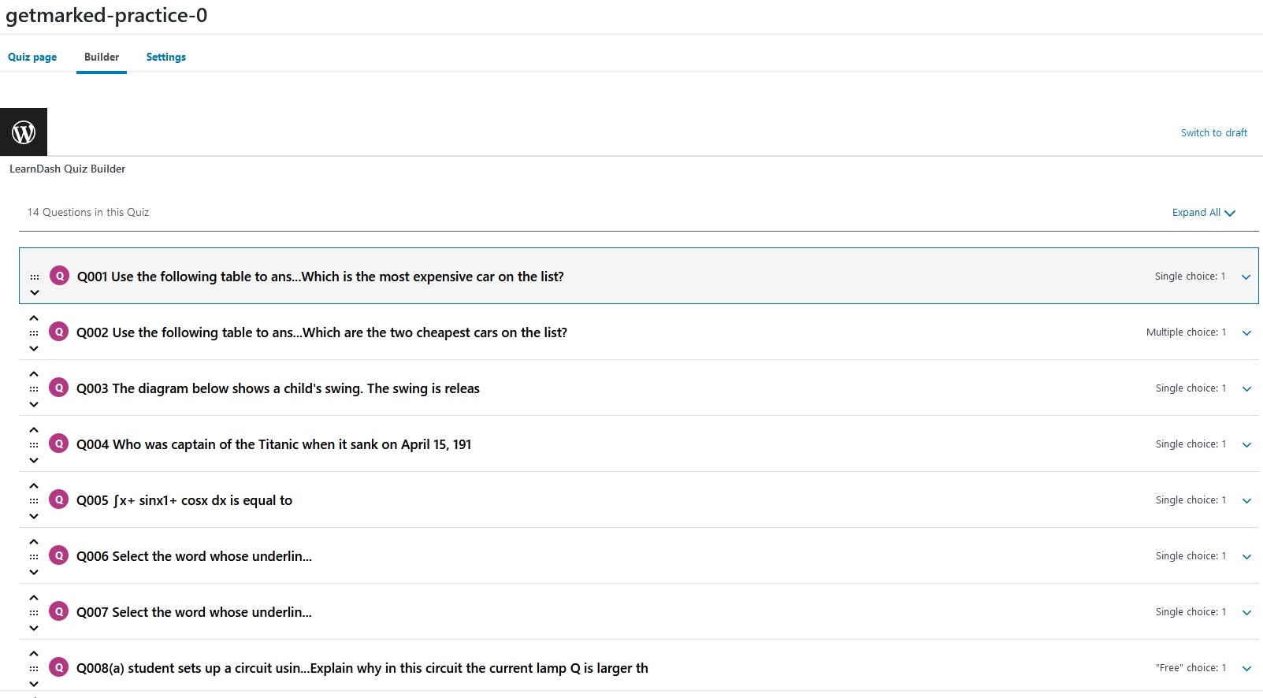Image resolution: width=1263 pixels, height=698 pixels.
Task: Move Q005 down with its arrow
Action: point(34,516)
